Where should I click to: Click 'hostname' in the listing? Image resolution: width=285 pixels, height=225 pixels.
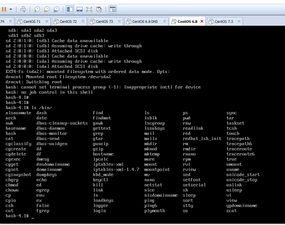(x=103, y=154)
